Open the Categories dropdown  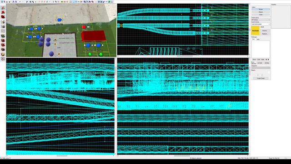[261, 68]
